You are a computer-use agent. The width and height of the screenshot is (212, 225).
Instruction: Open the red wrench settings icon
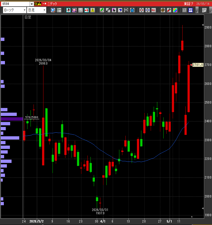169,10
